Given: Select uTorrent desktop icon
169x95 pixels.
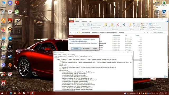Looking at the screenshot, I should pyautogui.click(x=17, y=12).
